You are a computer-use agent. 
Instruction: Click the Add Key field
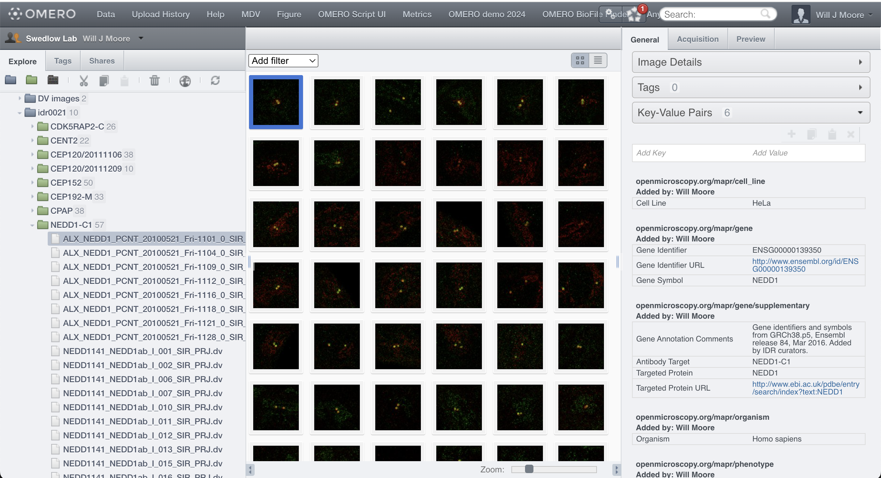(690, 153)
